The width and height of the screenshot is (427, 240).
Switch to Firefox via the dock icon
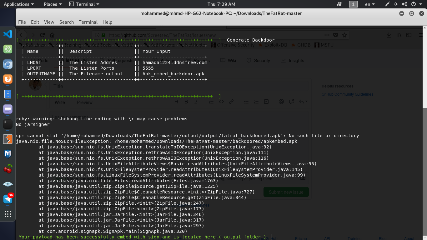(x=8, y=79)
